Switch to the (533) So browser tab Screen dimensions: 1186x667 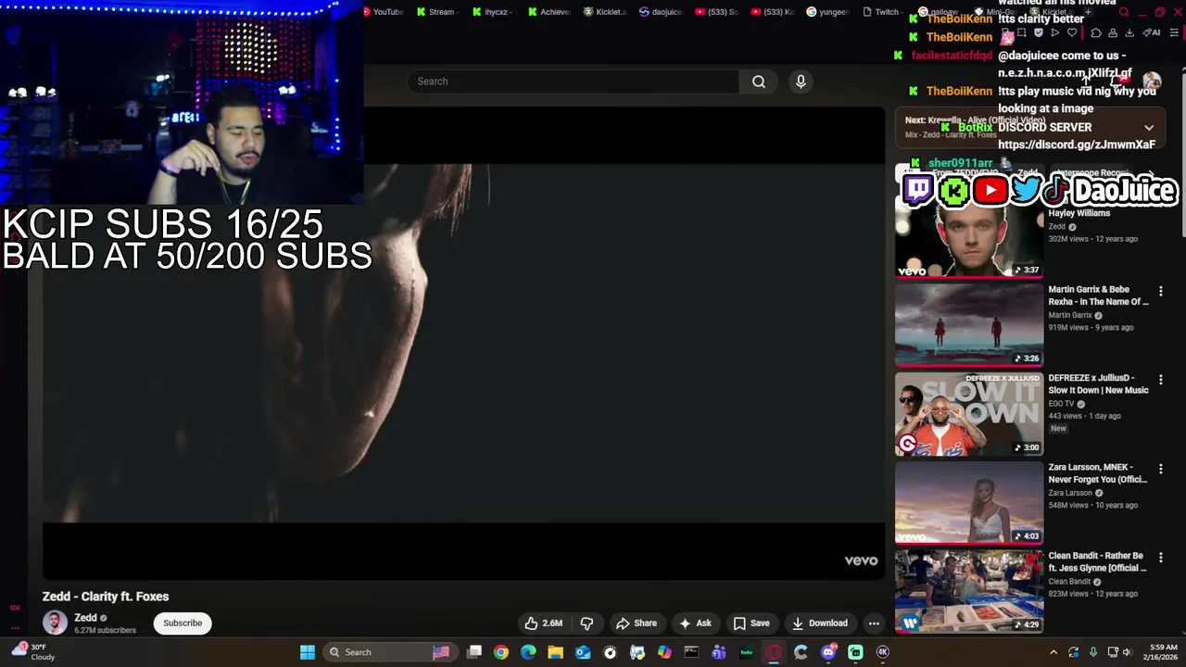click(716, 12)
